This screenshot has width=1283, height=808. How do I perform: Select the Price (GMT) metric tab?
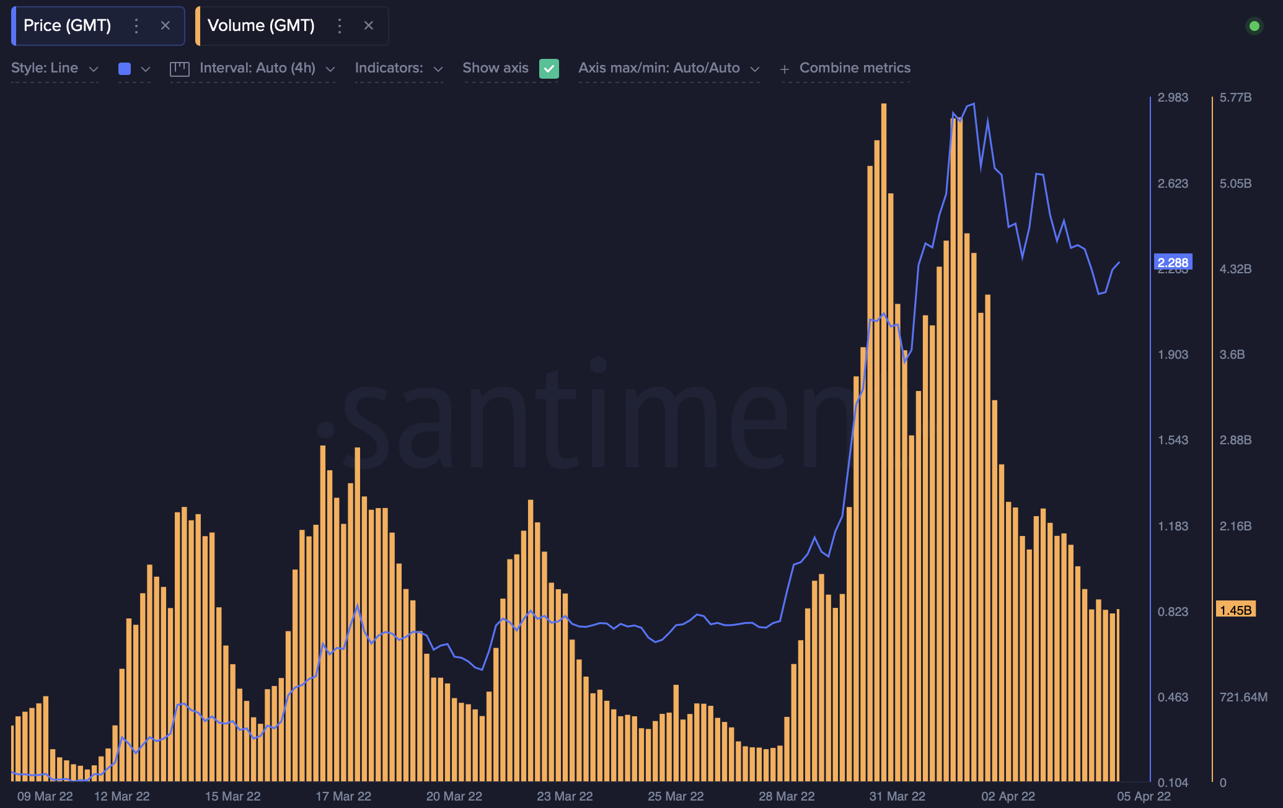pos(67,25)
